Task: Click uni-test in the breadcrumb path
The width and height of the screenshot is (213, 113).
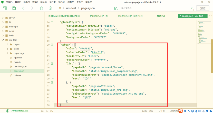Action: click(71, 8)
